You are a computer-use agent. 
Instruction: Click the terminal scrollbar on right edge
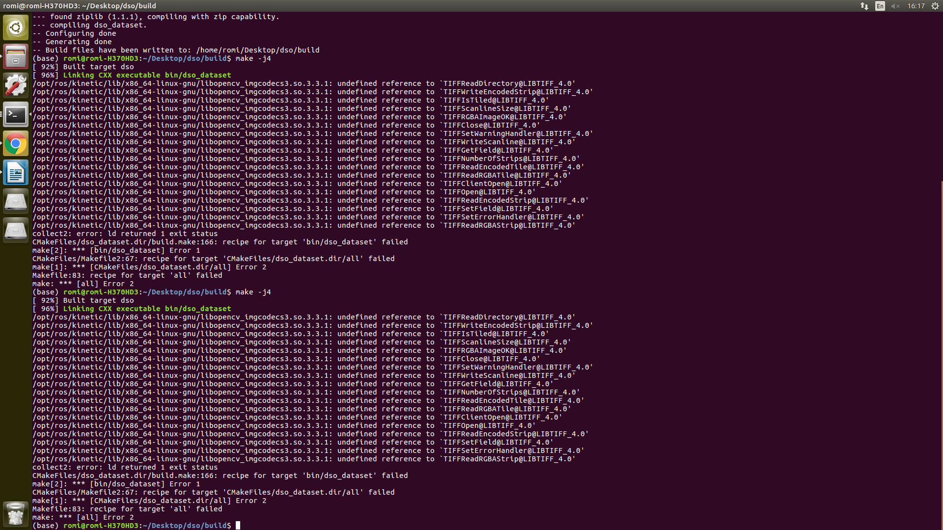pos(941,353)
